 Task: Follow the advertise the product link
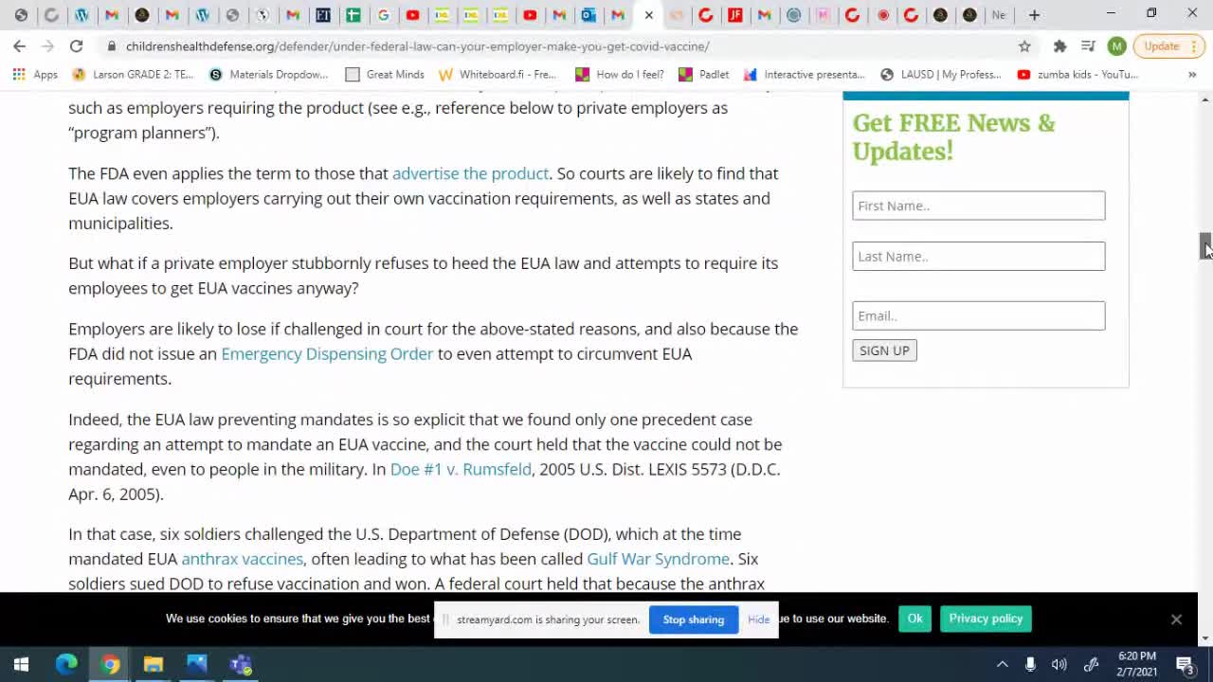coord(470,173)
